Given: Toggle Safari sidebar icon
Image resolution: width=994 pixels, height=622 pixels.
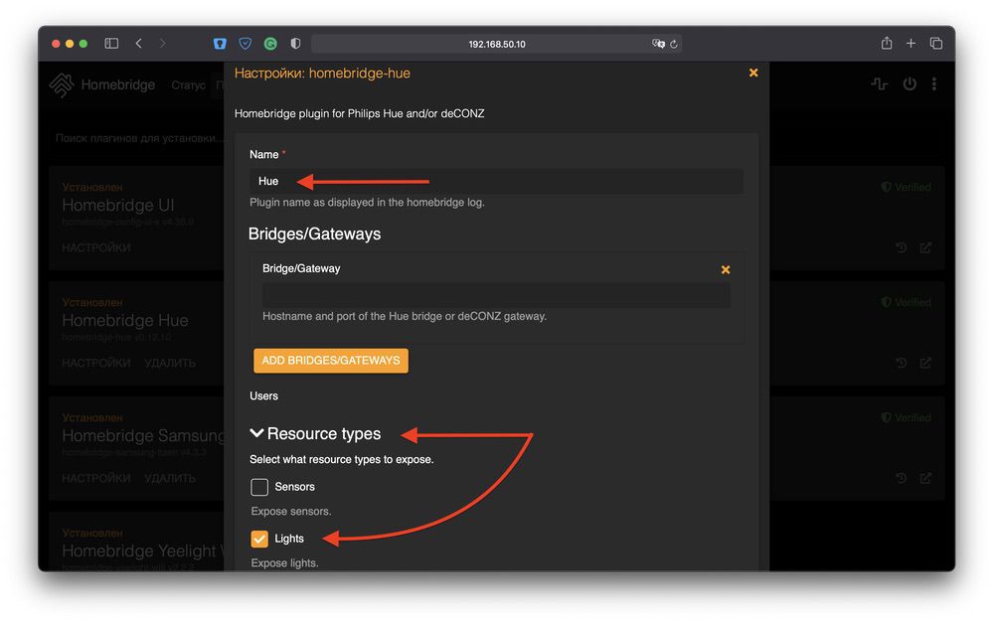Looking at the screenshot, I should tap(111, 43).
